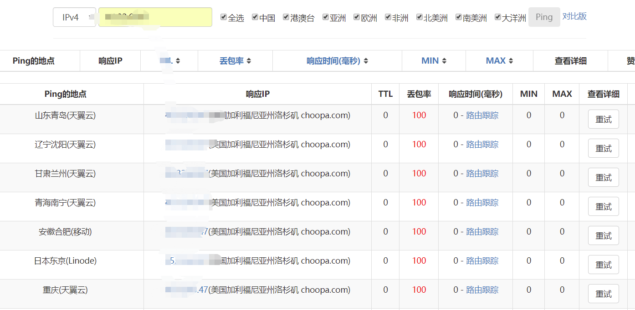This screenshot has height=310, width=635.
Task: Uncheck the 港澳台 checkbox
Action: click(286, 17)
